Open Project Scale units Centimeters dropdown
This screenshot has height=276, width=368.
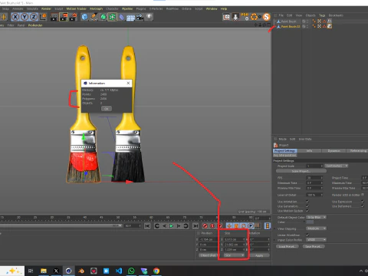[x=337, y=166]
